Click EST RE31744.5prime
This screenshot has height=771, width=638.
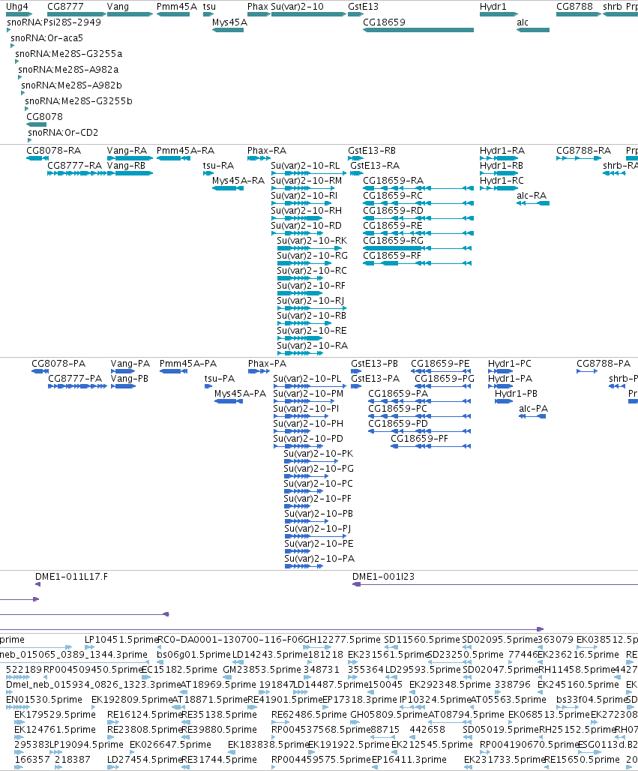pyautogui.click(x=219, y=760)
